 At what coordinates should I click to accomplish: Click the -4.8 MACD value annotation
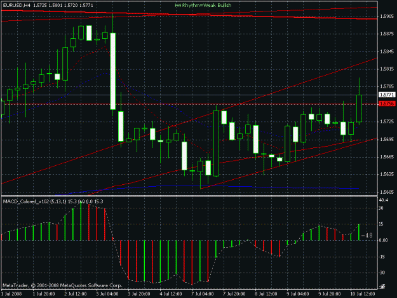tap(367, 236)
